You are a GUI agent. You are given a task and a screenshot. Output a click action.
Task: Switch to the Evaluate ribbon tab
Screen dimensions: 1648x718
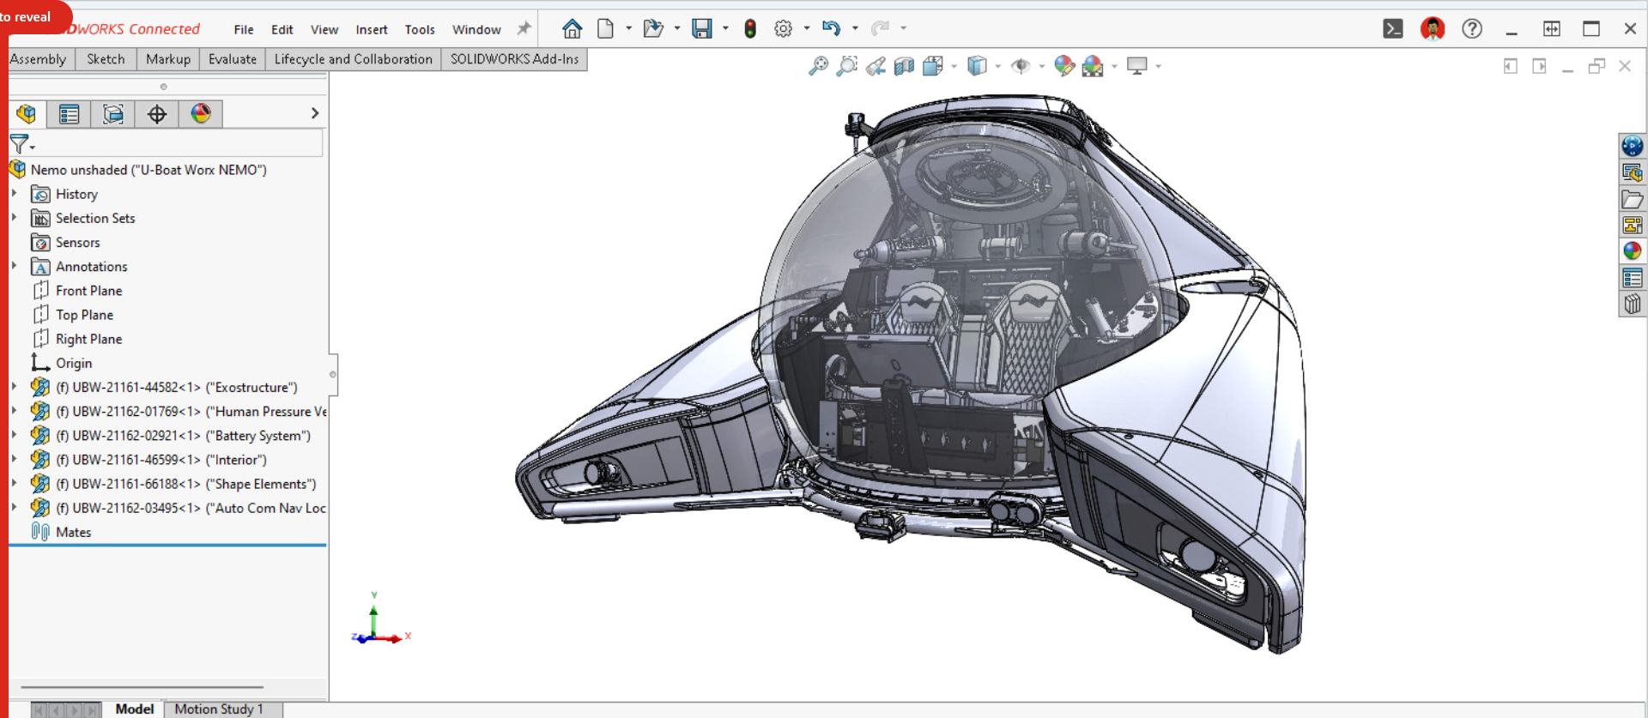[233, 59]
